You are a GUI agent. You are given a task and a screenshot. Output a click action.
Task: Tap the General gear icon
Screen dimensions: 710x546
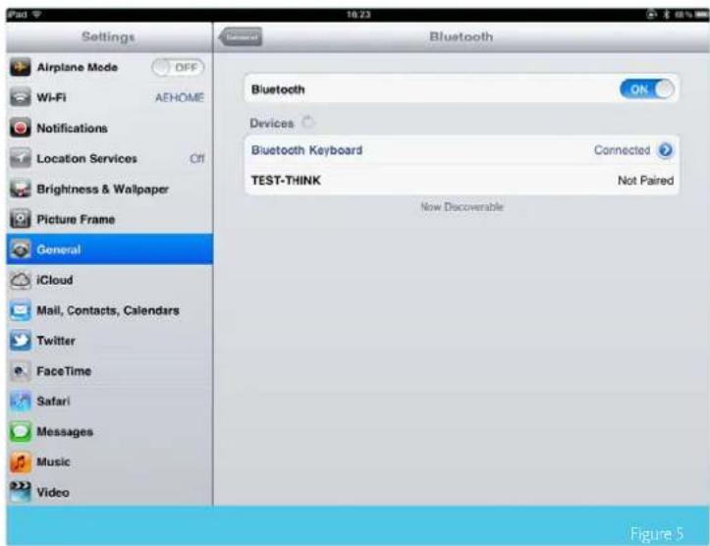pos(21,249)
